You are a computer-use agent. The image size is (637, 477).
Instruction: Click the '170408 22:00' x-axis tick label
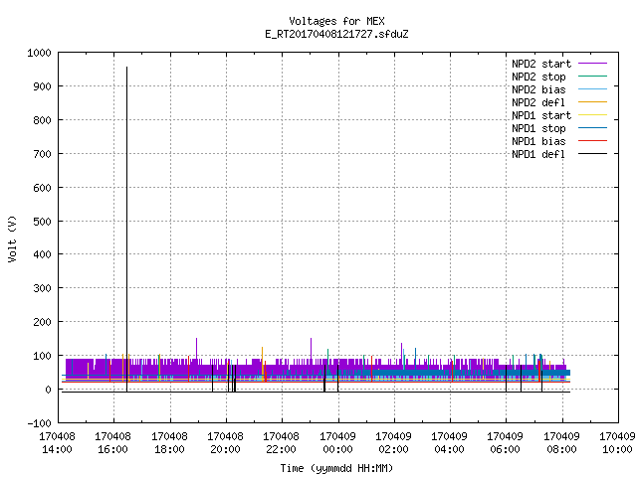pyautogui.click(x=281, y=443)
